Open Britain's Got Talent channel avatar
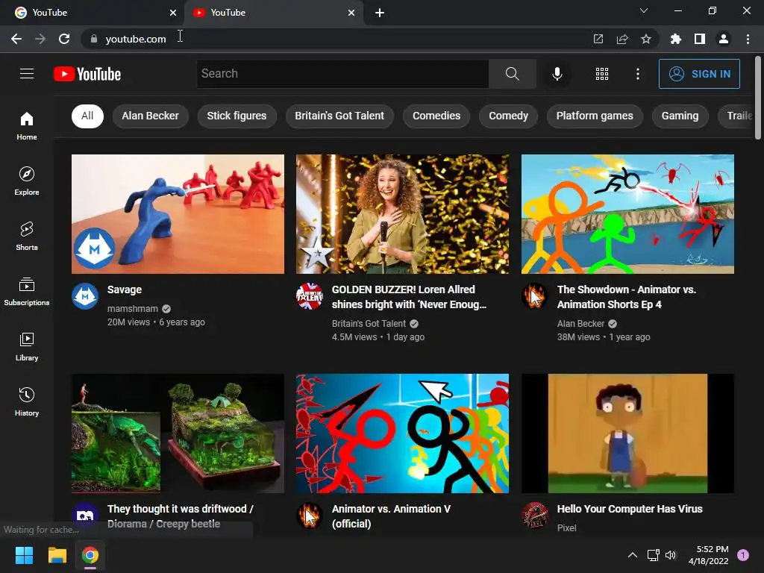Viewport: 764px width, 573px height. [310, 296]
